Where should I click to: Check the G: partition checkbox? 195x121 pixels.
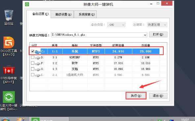(x=33, y=69)
